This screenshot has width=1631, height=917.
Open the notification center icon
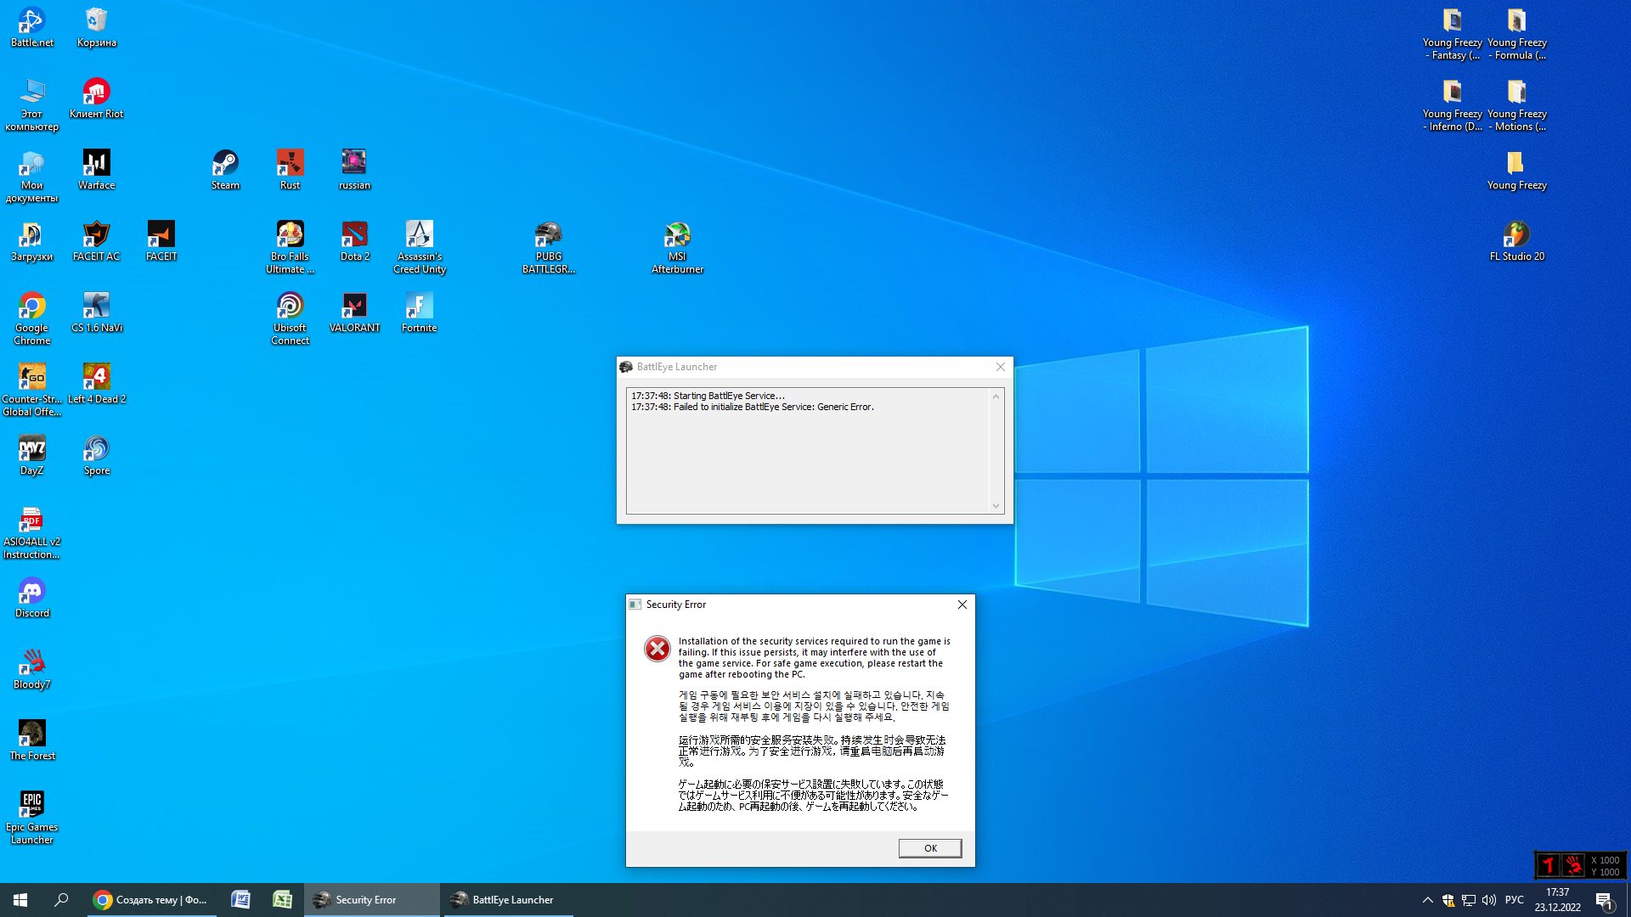[1605, 900]
